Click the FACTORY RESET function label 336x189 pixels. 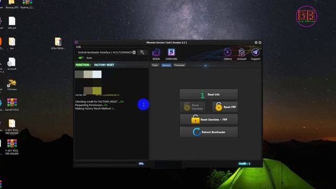[104, 65]
